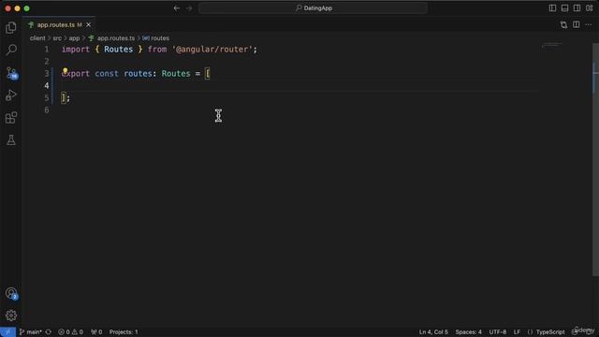Open the Customize Layout menu
The width and height of the screenshot is (599, 337).
[589, 8]
